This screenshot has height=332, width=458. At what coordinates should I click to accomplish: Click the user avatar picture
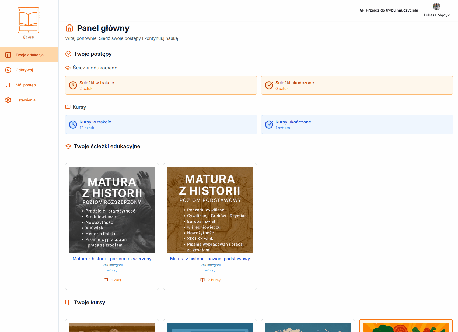436,6
